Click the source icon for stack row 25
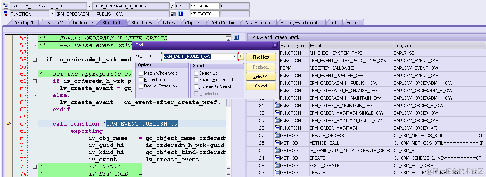 (x=277, y=150)
